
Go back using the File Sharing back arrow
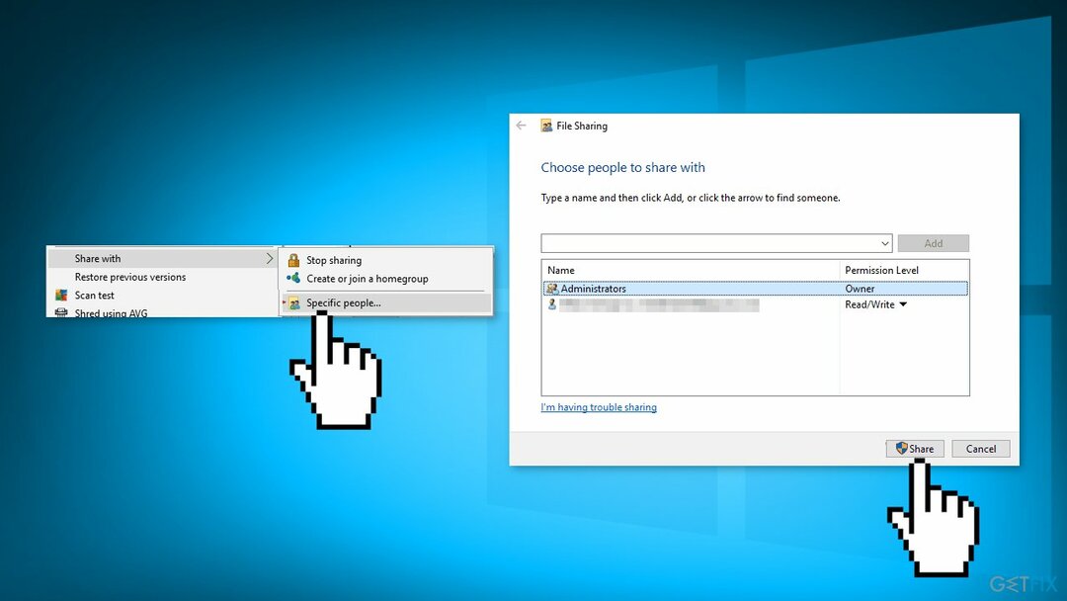[x=522, y=126]
